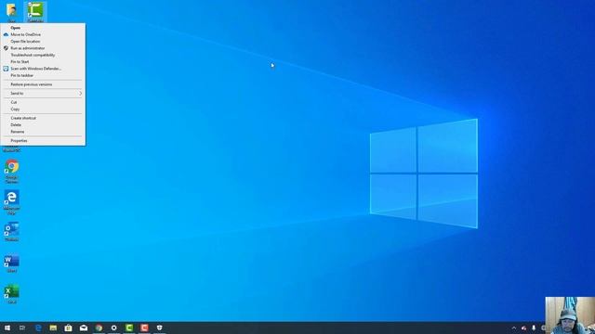The width and height of the screenshot is (595, 334).
Task: Click the red tray icon beside microphone
Action: (x=523, y=328)
